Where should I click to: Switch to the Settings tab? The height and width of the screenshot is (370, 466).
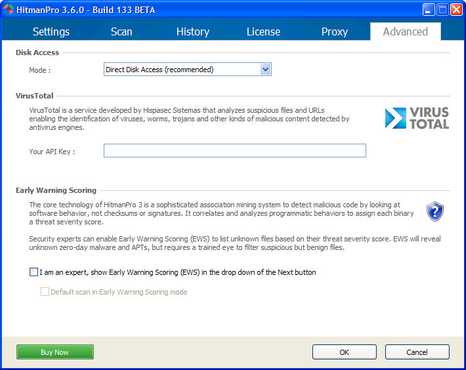51,31
